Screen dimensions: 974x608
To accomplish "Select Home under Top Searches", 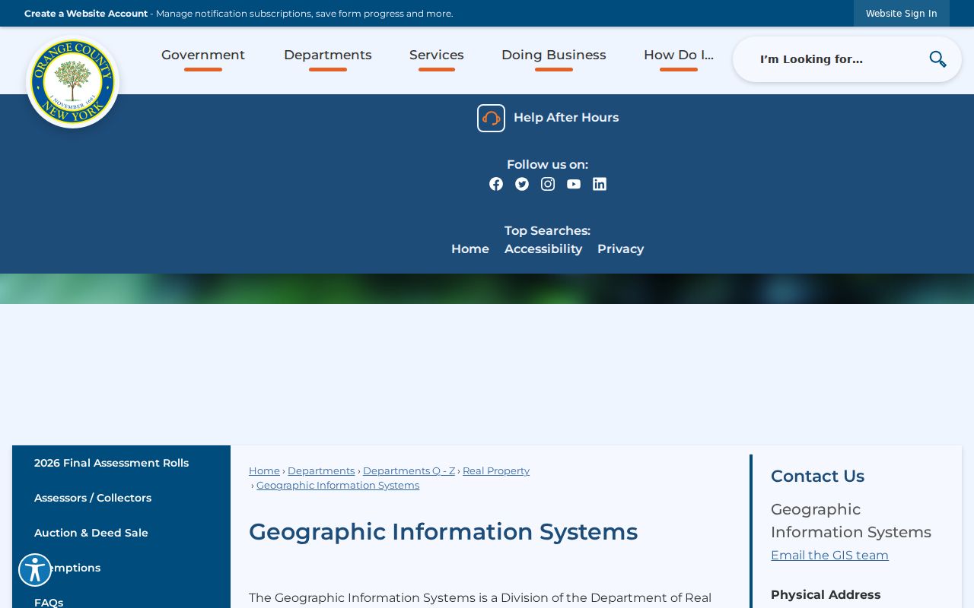I will click(470, 249).
